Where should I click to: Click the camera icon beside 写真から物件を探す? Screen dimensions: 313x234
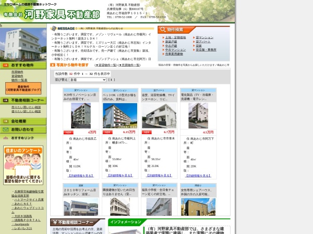coord(53,65)
